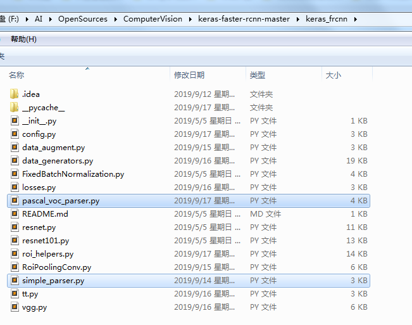The width and height of the screenshot is (412, 325).
Task: Select the .idea folder name
Action: coord(31,94)
